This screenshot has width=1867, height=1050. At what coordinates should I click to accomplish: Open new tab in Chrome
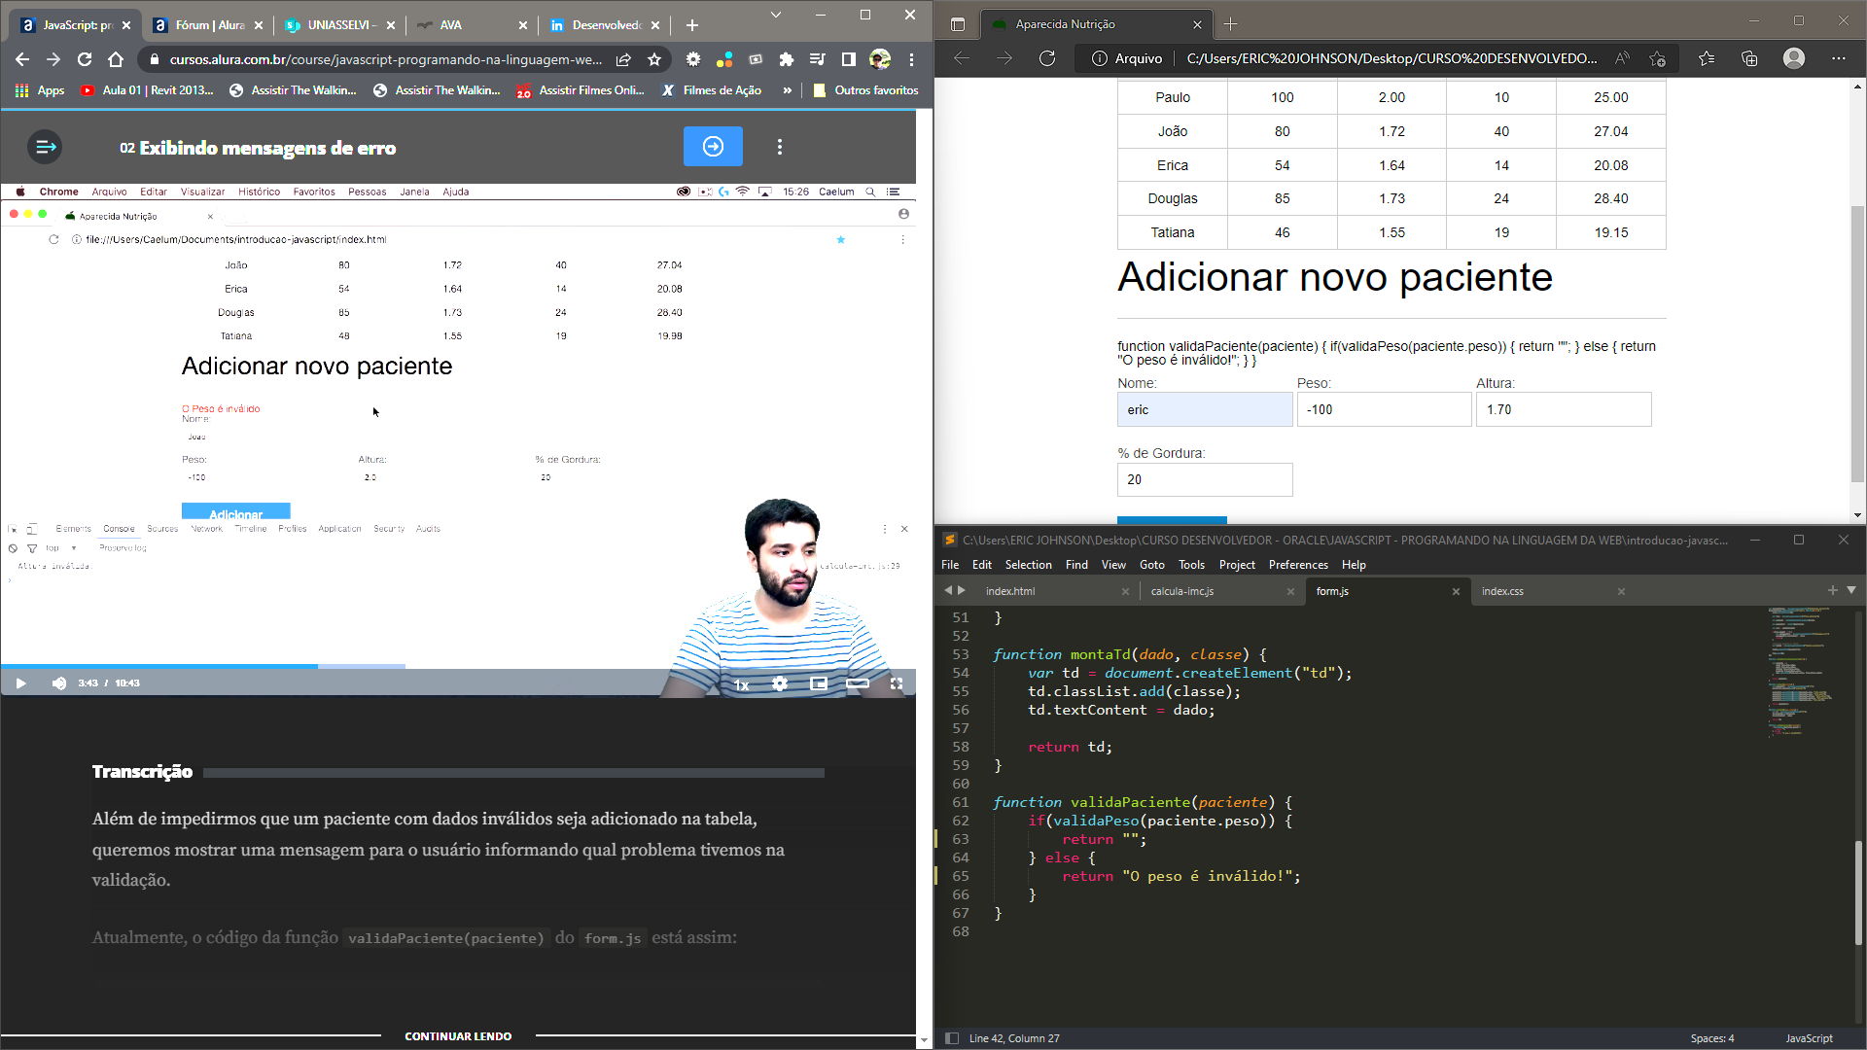pos(692,25)
